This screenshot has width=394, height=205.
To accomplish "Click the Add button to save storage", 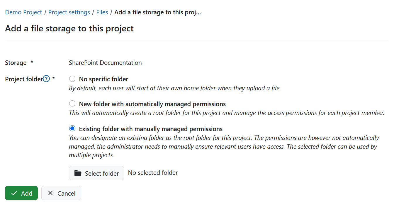I will pos(21,193).
